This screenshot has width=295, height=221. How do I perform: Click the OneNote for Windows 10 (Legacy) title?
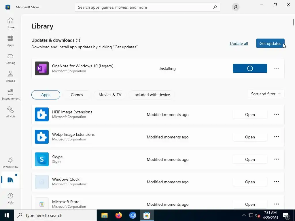click(x=83, y=66)
